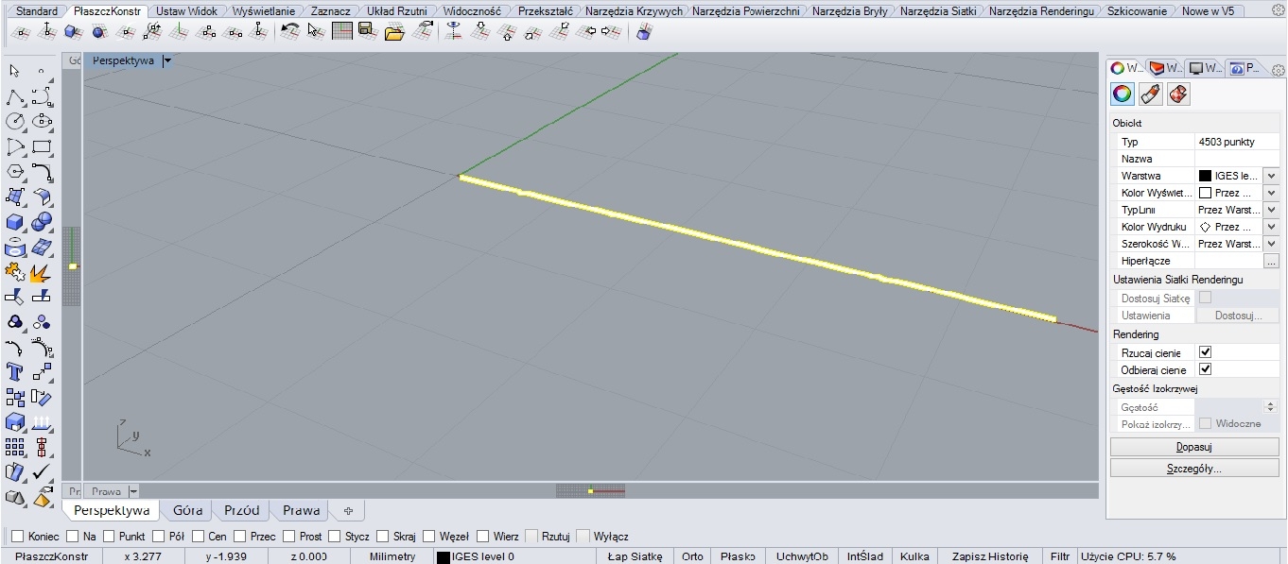
Task: Click the Dopasuj button
Action: click(1194, 447)
